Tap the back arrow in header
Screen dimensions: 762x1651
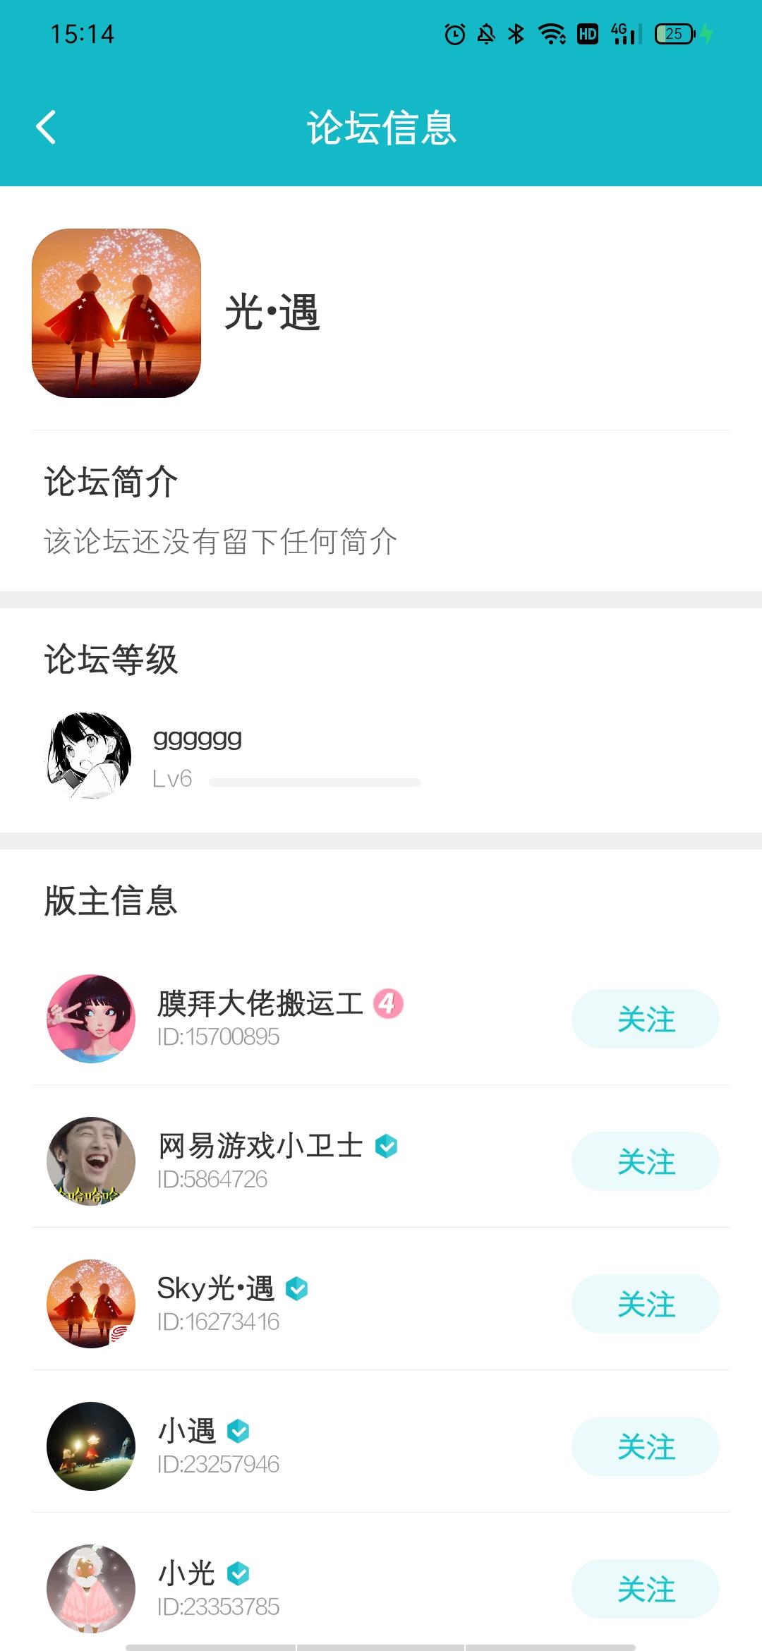(47, 128)
